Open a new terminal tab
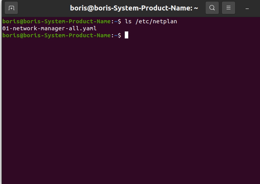Screen dimensions: 260x184 [11, 8]
